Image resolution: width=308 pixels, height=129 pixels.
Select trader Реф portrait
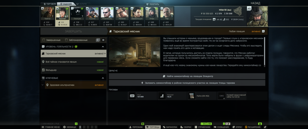pos(167,12)
